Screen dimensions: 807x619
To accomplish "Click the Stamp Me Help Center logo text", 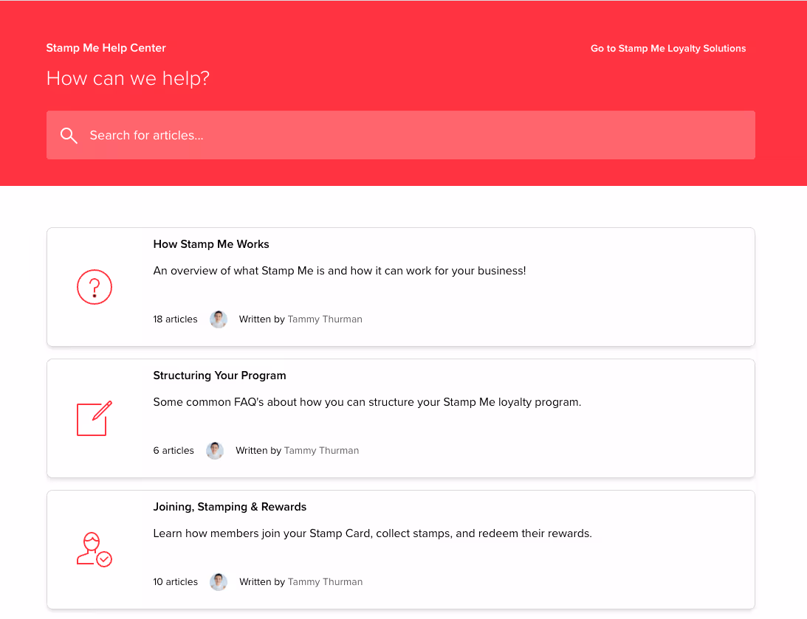I will (x=106, y=47).
